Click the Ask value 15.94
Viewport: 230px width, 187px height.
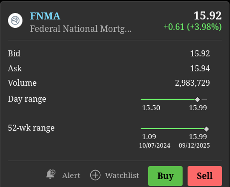[x=200, y=68]
